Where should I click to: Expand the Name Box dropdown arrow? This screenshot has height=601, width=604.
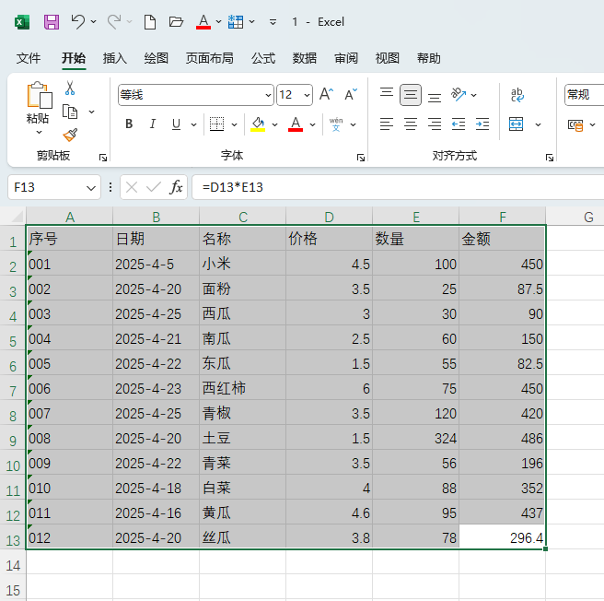tap(91, 187)
